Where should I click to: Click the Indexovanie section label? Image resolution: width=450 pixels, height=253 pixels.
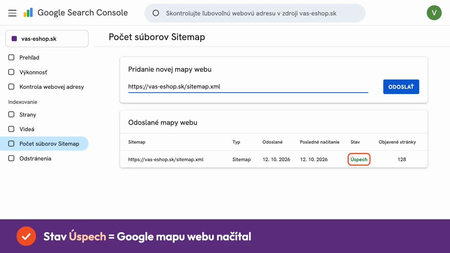[23, 102]
